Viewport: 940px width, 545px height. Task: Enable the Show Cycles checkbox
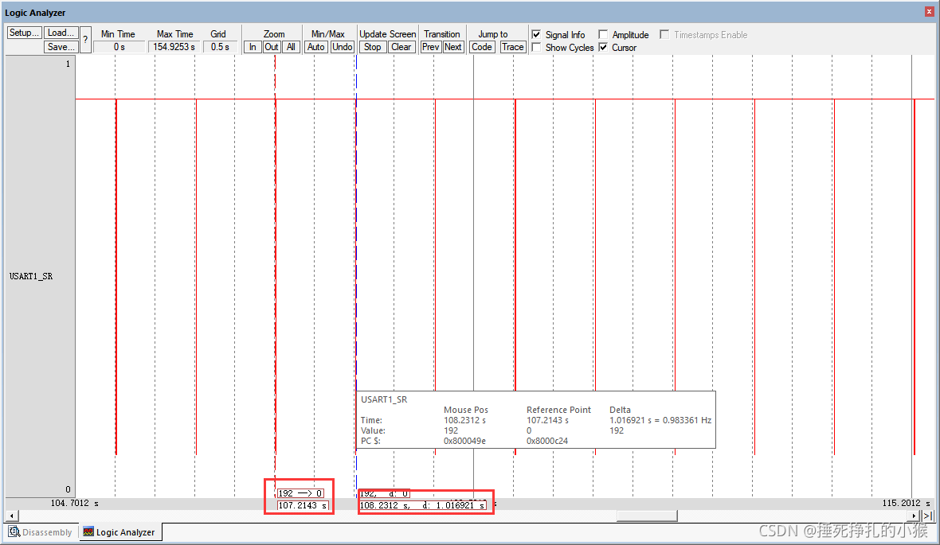(537, 47)
